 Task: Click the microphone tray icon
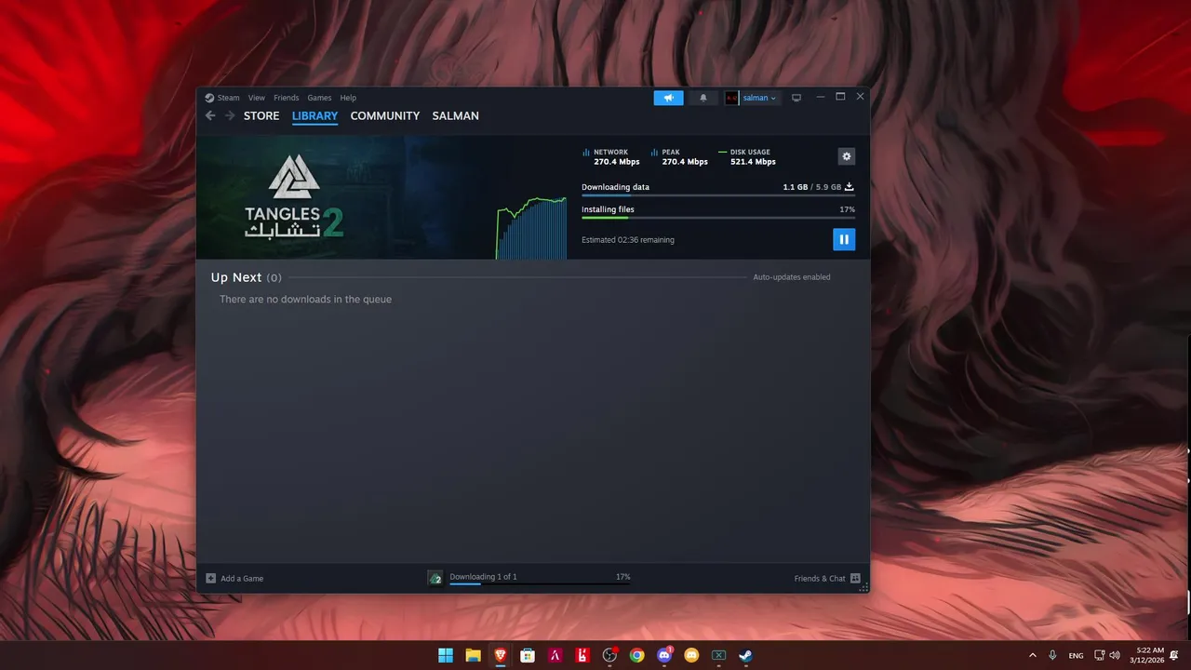click(x=1052, y=655)
